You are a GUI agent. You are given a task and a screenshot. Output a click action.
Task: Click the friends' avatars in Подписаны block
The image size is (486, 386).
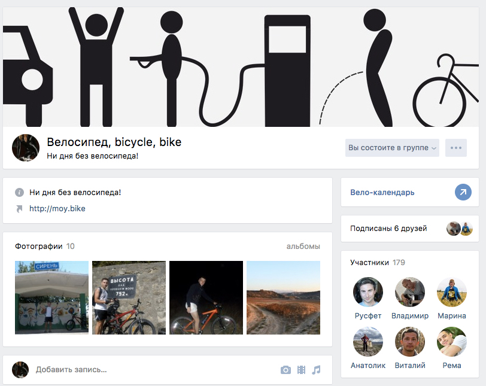[x=459, y=229]
